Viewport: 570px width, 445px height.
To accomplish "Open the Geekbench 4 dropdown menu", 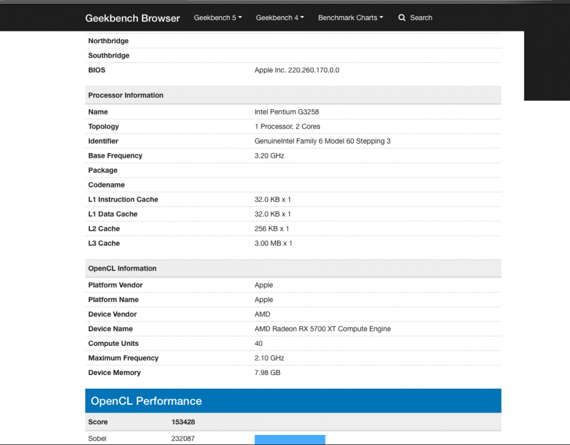I will coord(280,18).
